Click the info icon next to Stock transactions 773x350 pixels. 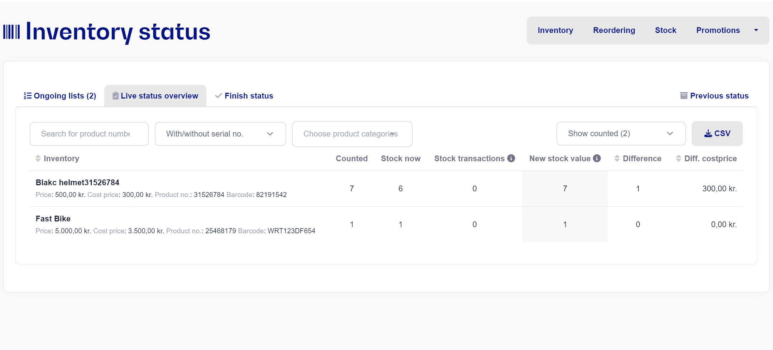click(511, 158)
